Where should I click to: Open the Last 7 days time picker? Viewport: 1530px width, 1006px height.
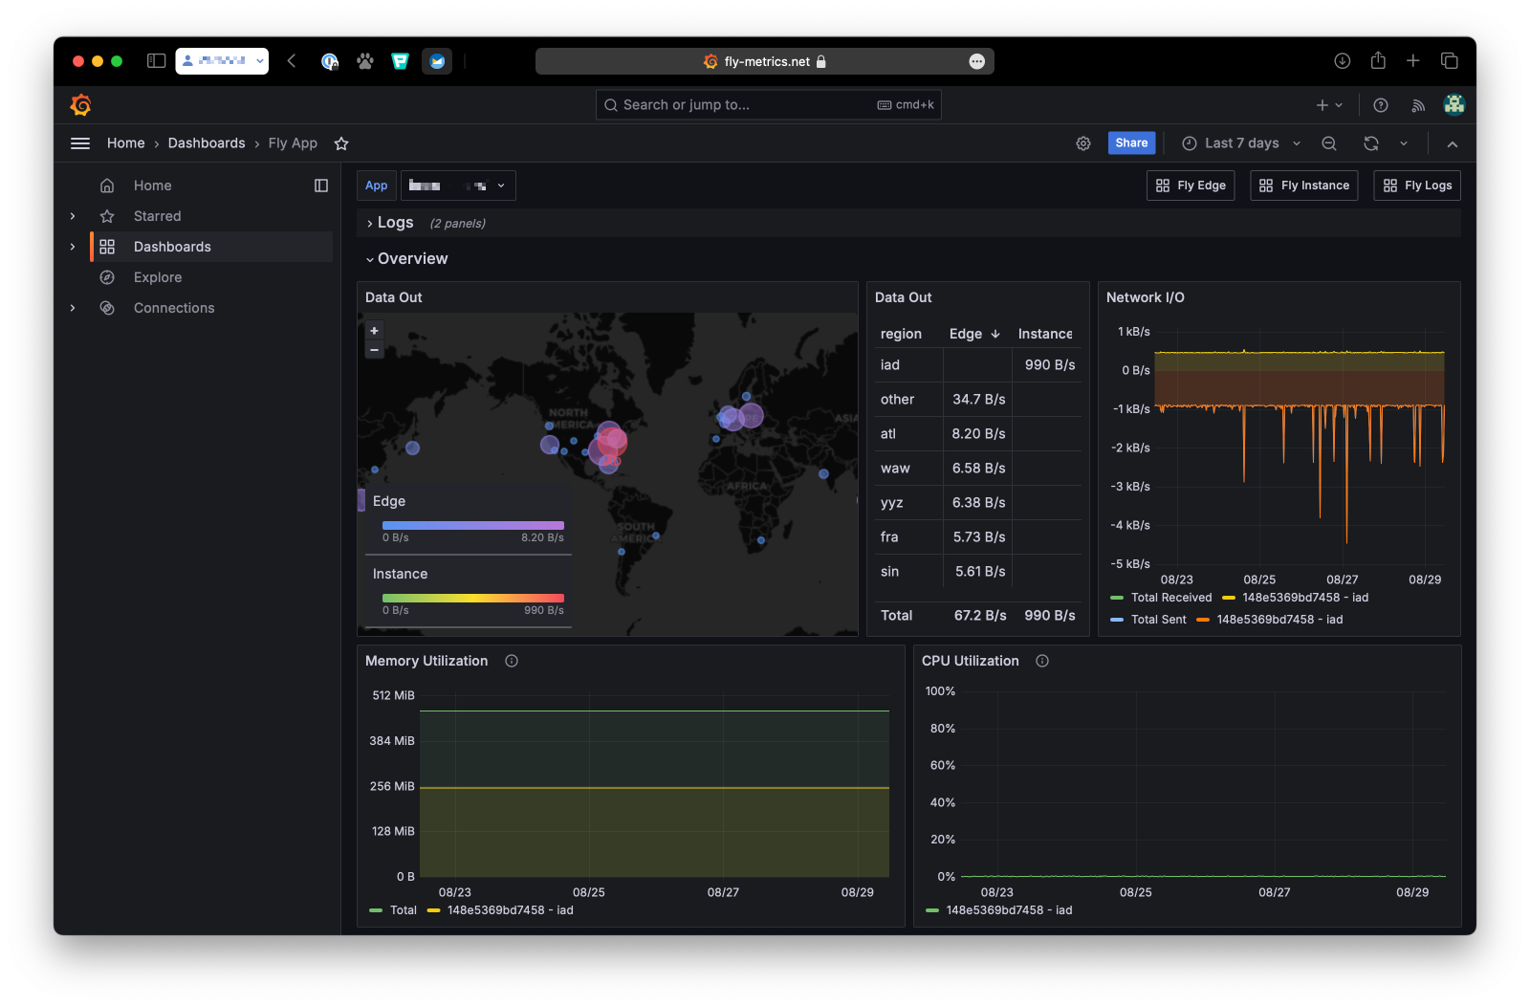click(x=1241, y=143)
